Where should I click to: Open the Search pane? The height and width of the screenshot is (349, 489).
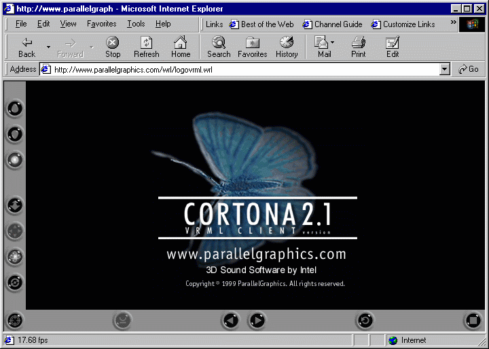tap(219, 47)
